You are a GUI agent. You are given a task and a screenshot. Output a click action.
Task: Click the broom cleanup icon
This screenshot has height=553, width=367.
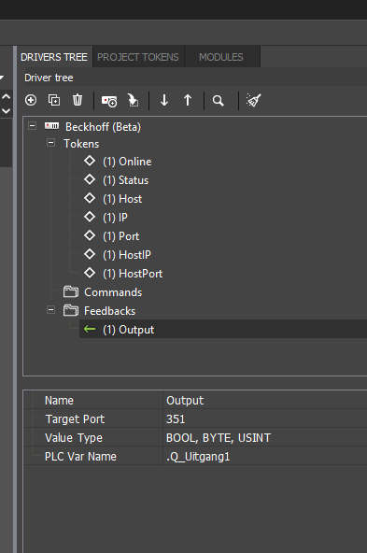[253, 100]
